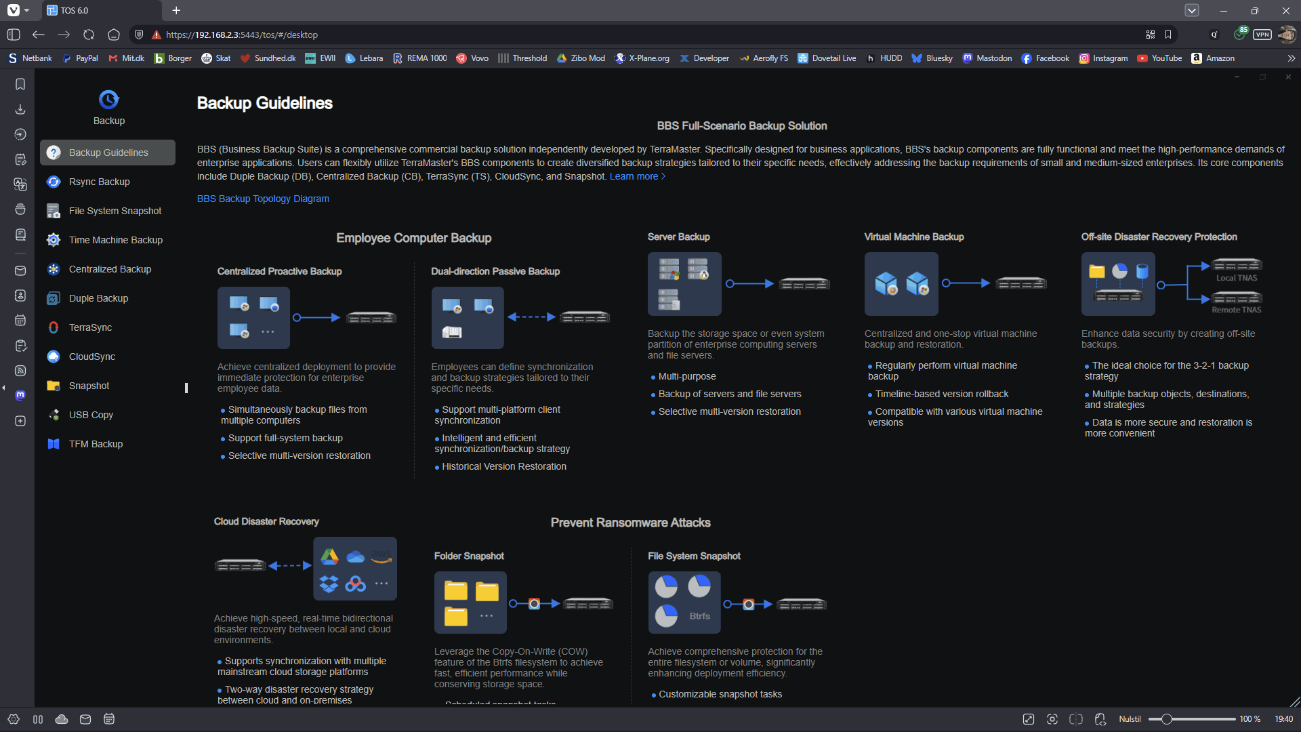Open the CloudSync section

tap(93, 356)
